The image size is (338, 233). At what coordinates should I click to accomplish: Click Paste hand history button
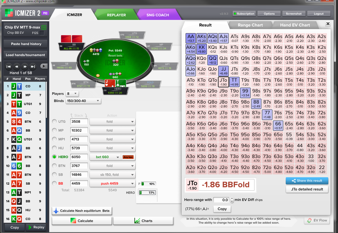point(26,44)
